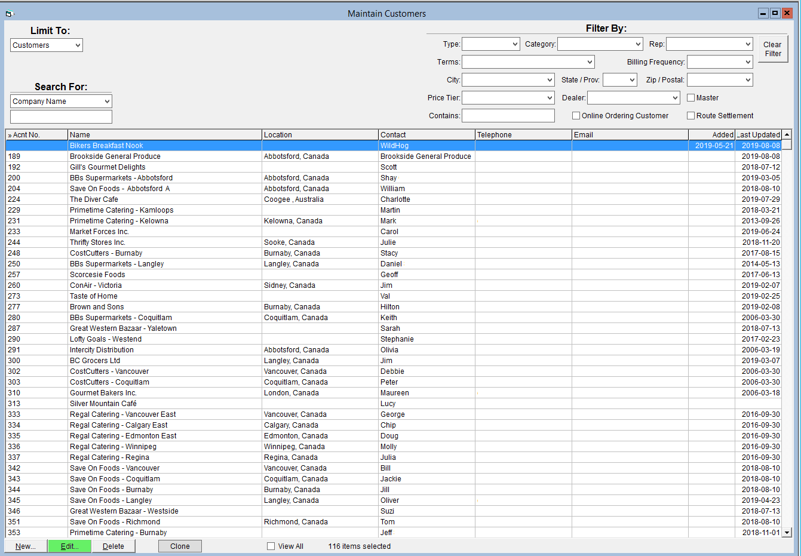Sort by the Last Updated column header
The width and height of the screenshot is (801, 556).
(x=759, y=135)
